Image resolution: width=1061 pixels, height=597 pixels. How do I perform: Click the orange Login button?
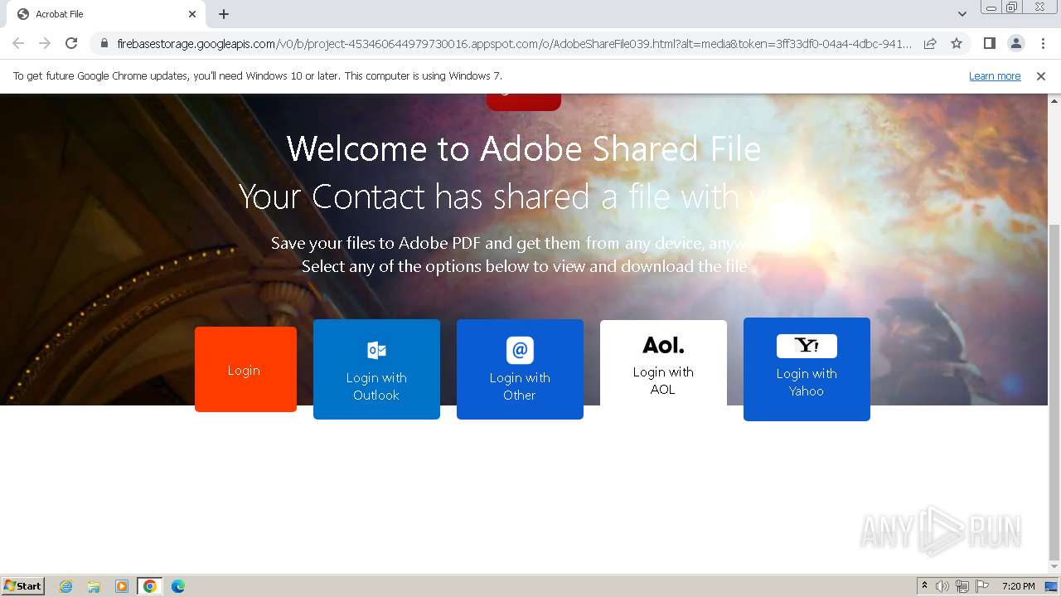pyautogui.click(x=245, y=369)
